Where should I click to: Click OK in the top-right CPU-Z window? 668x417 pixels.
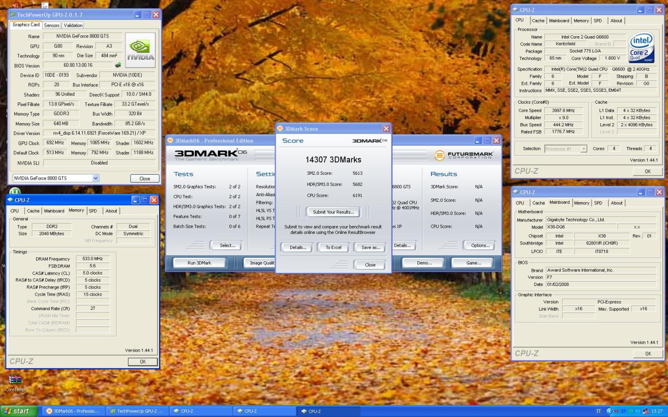(x=648, y=172)
